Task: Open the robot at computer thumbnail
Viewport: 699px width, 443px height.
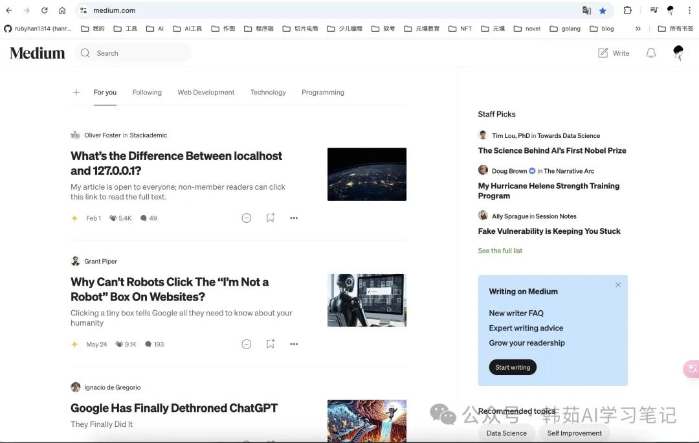Action: tap(367, 301)
